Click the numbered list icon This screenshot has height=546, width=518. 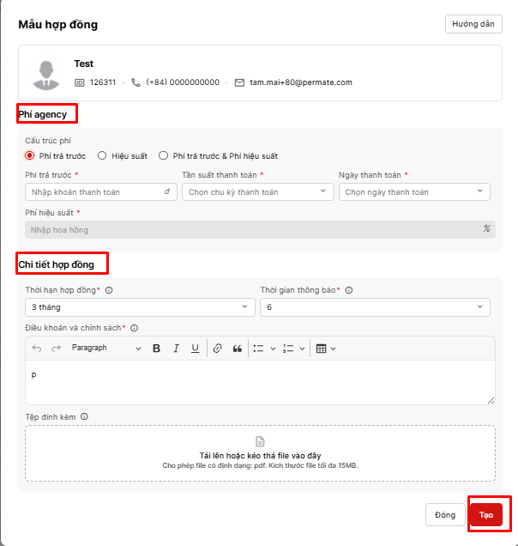[x=288, y=349]
